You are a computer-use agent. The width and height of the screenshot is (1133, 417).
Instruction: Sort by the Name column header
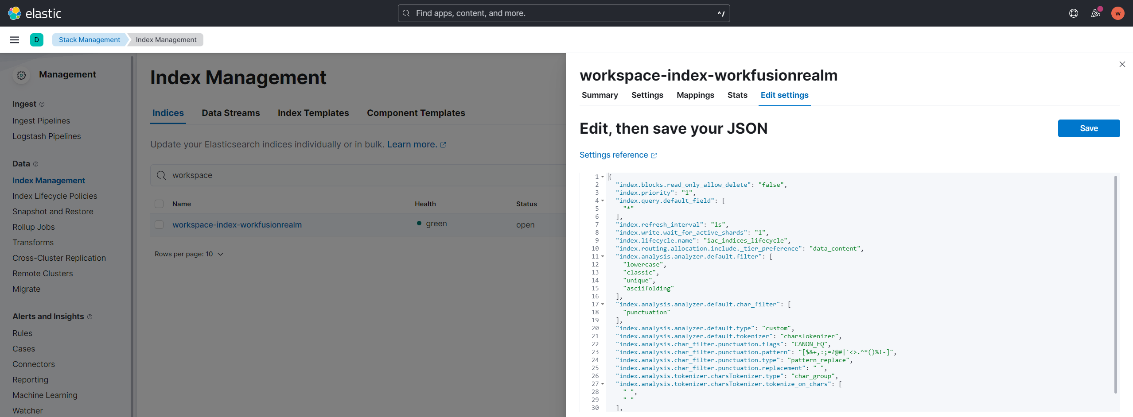point(182,204)
